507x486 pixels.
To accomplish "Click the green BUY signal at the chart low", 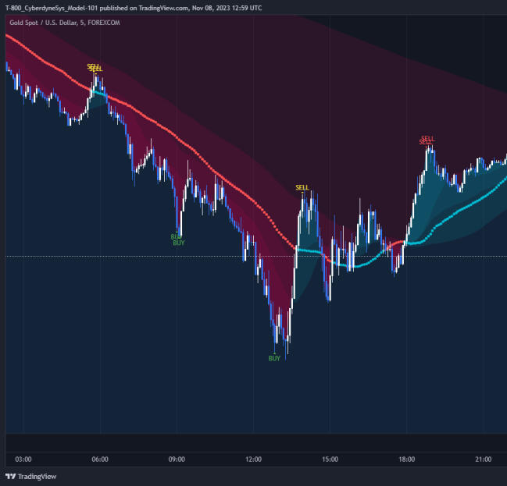I will pyautogui.click(x=274, y=359).
